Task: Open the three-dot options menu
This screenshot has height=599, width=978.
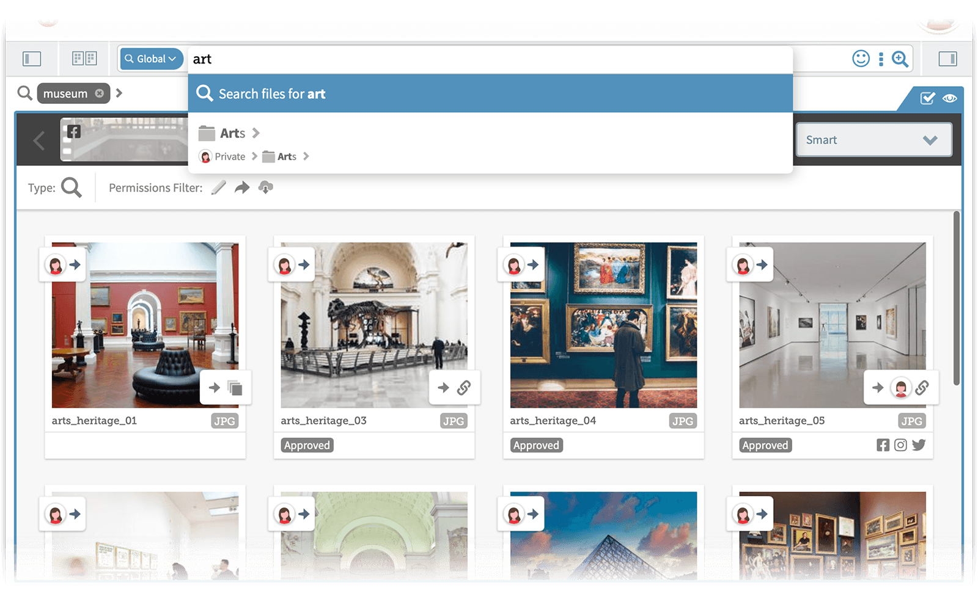Action: [881, 59]
